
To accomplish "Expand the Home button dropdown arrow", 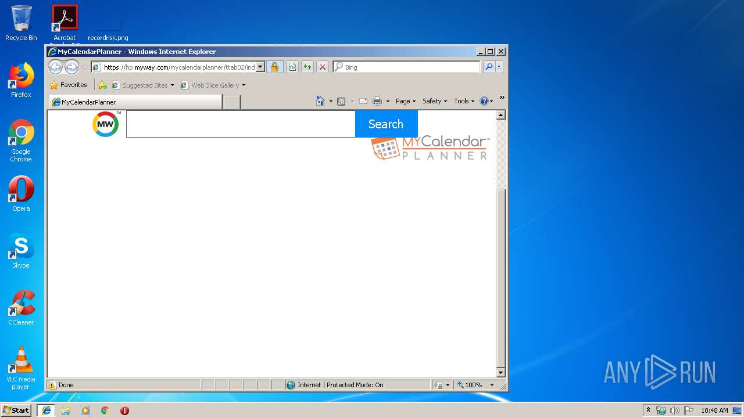I will (331, 101).
